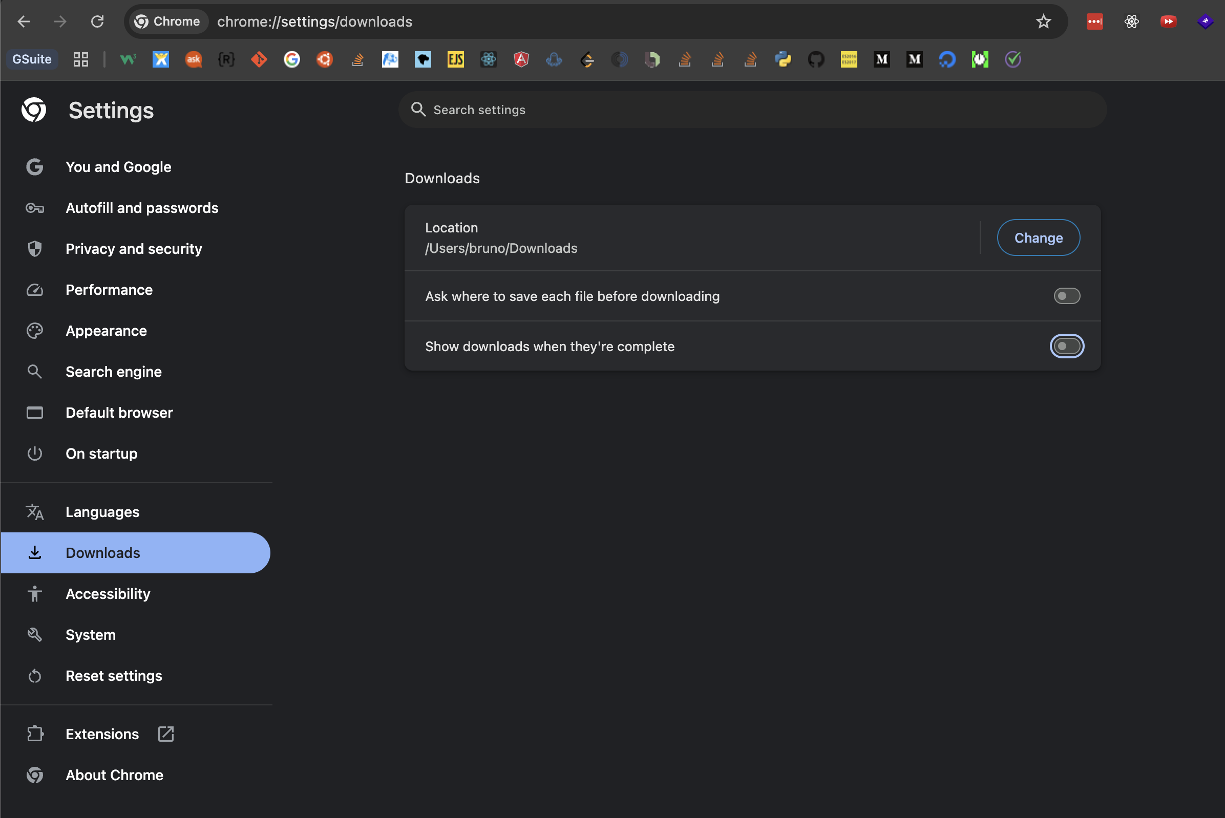Click the bookmark star icon
The width and height of the screenshot is (1225, 818).
[x=1043, y=21]
